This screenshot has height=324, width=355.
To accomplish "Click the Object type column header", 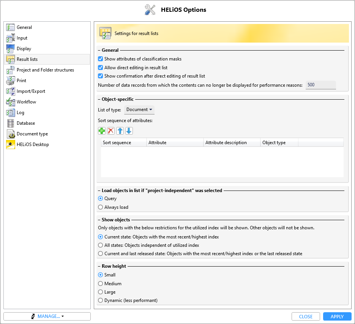I will 279,143.
